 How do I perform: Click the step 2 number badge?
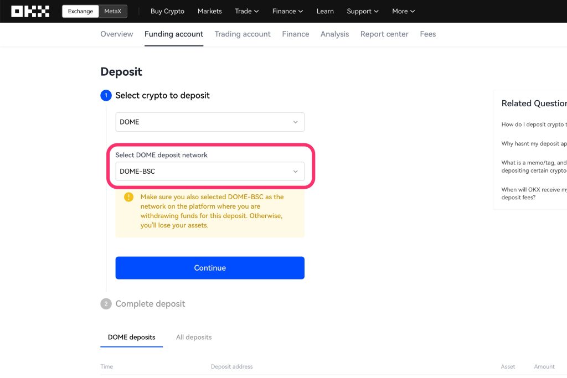click(x=106, y=304)
